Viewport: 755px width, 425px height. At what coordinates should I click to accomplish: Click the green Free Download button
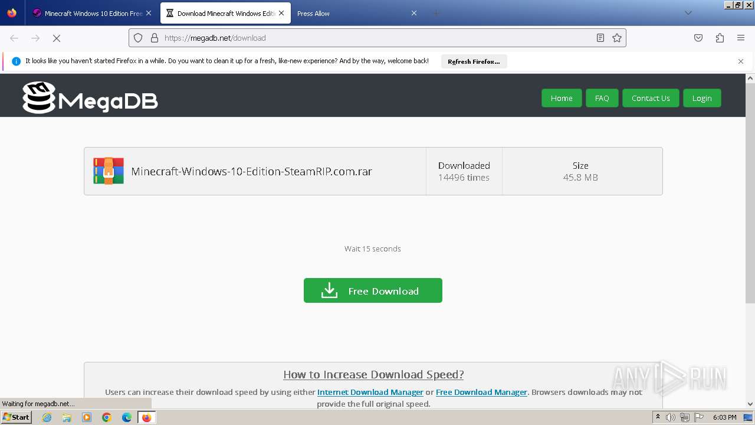[x=373, y=290]
